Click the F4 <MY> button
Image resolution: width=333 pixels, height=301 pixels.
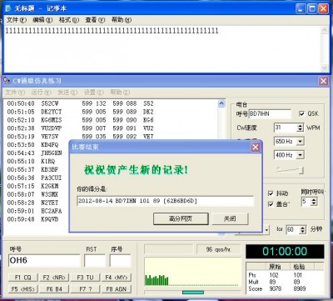117,278
